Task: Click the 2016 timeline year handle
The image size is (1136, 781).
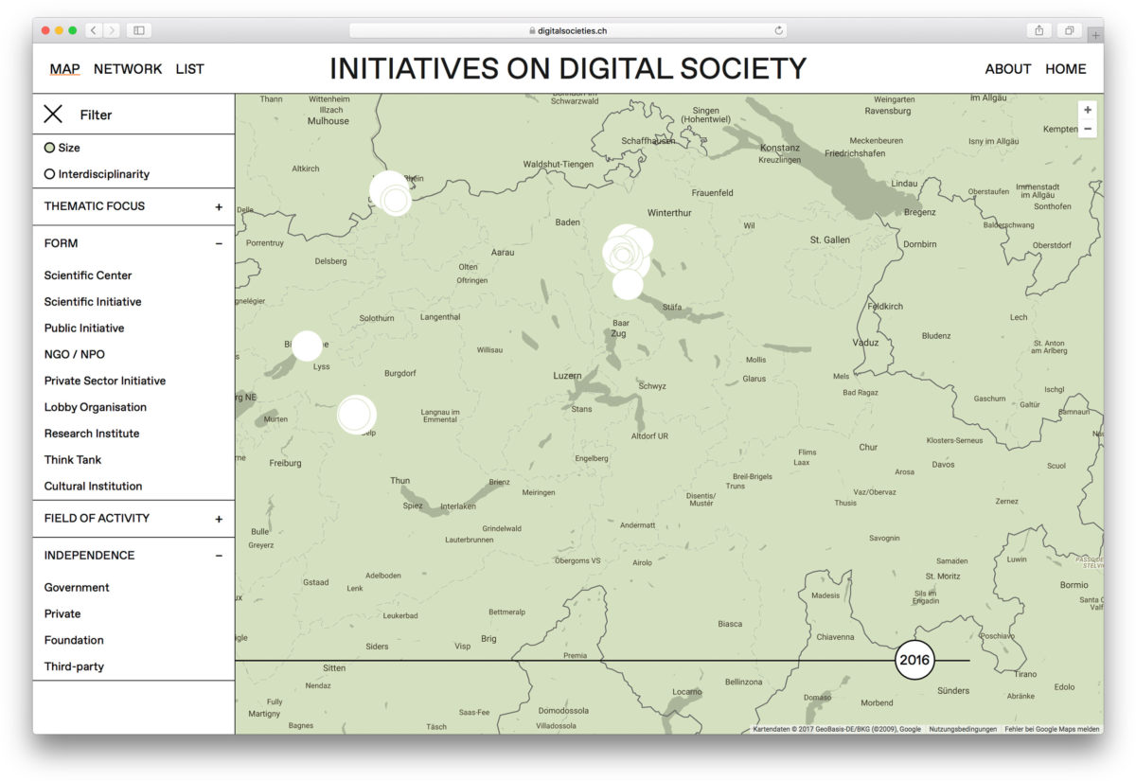Action: point(914,661)
